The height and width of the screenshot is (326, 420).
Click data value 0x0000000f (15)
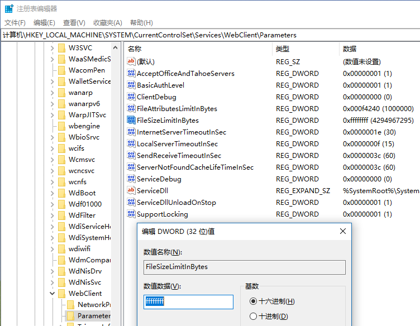[x=369, y=144]
